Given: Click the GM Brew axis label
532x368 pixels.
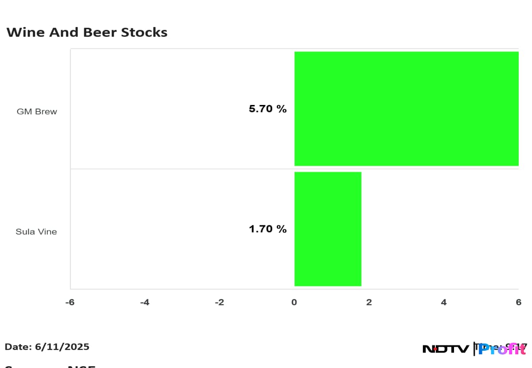Looking at the screenshot, I should click(x=37, y=112).
